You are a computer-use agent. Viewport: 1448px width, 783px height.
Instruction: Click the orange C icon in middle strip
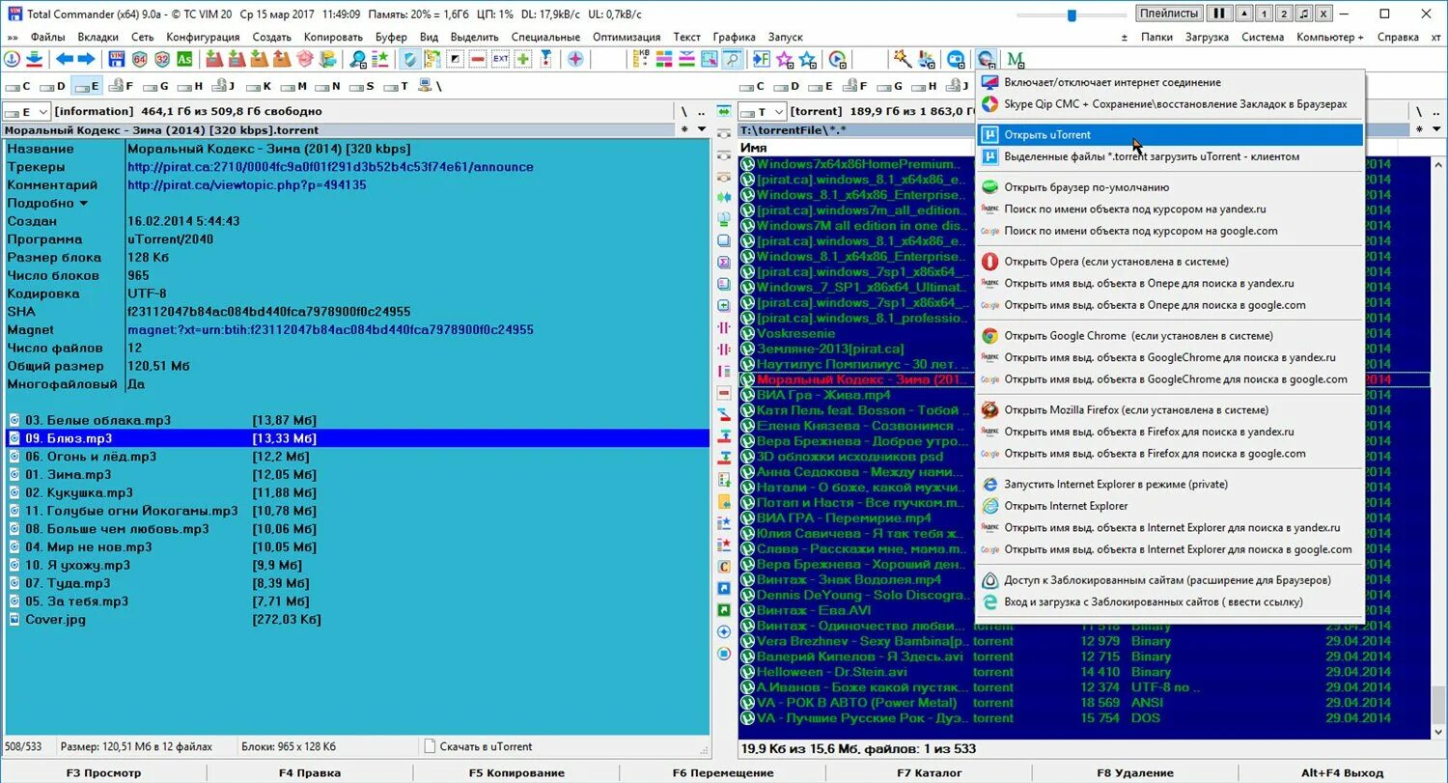[724, 567]
